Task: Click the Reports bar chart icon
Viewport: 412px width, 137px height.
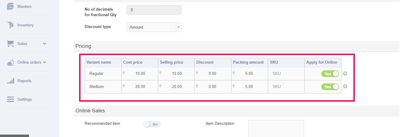Action: (x=10, y=81)
